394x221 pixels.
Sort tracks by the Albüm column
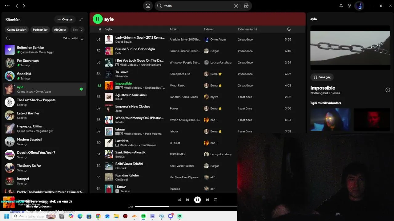174,29
